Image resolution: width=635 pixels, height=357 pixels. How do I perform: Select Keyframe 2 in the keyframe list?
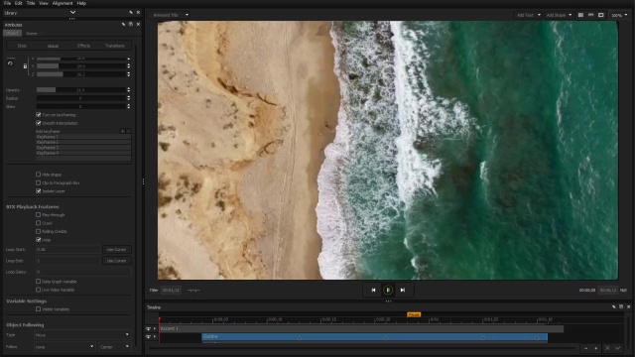click(83, 142)
